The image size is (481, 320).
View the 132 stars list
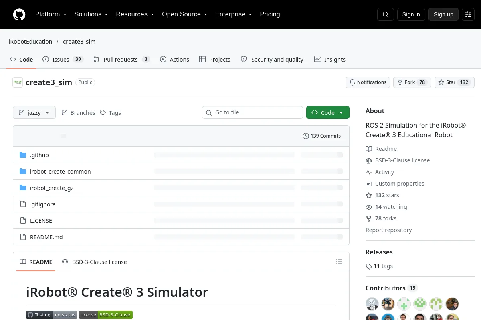(382, 195)
